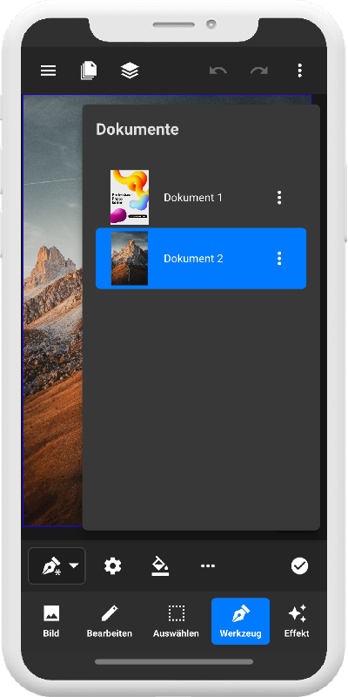
Task: Switch to the Bearbeiten tab
Action: pos(110,621)
